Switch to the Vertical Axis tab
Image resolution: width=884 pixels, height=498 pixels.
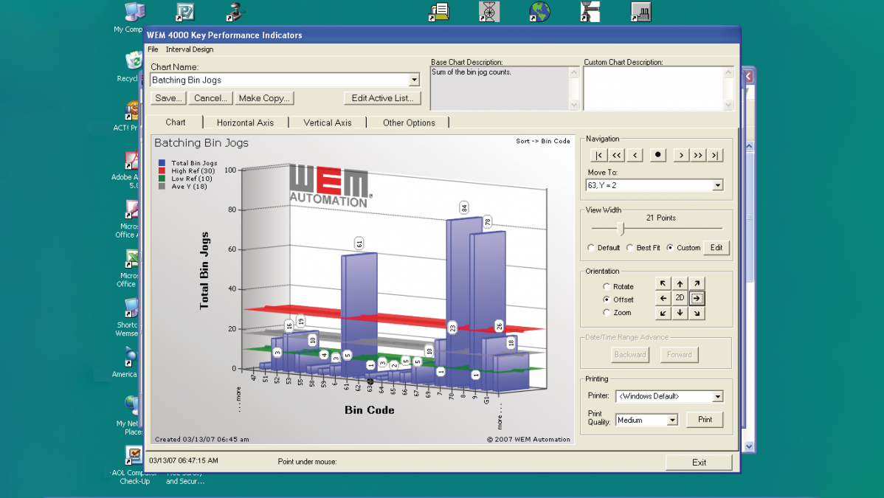click(326, 122)
